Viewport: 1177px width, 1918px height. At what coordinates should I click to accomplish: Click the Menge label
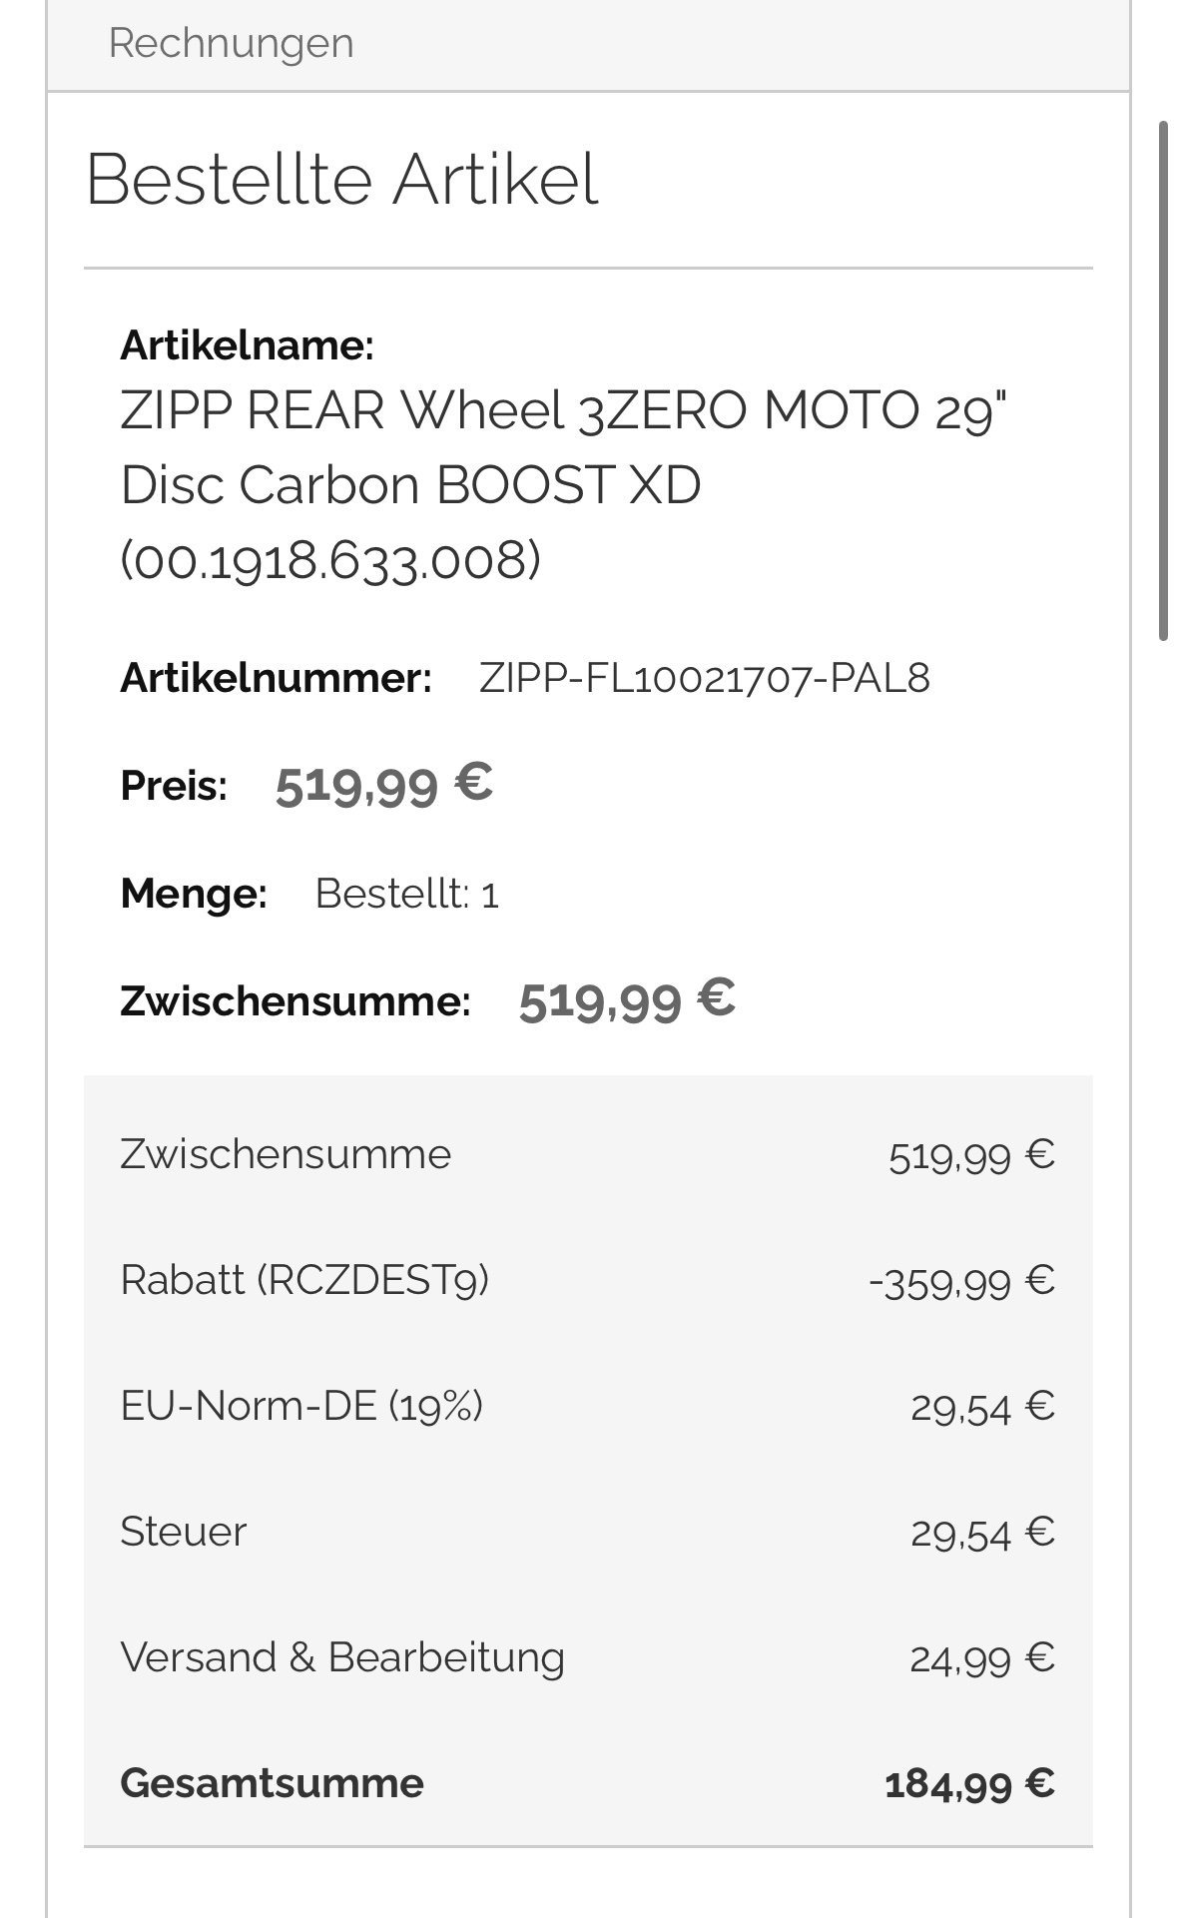pos(194,894)
